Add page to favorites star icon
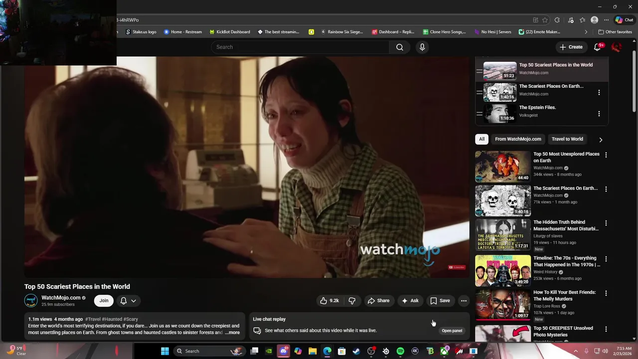 tap(545, 20)
